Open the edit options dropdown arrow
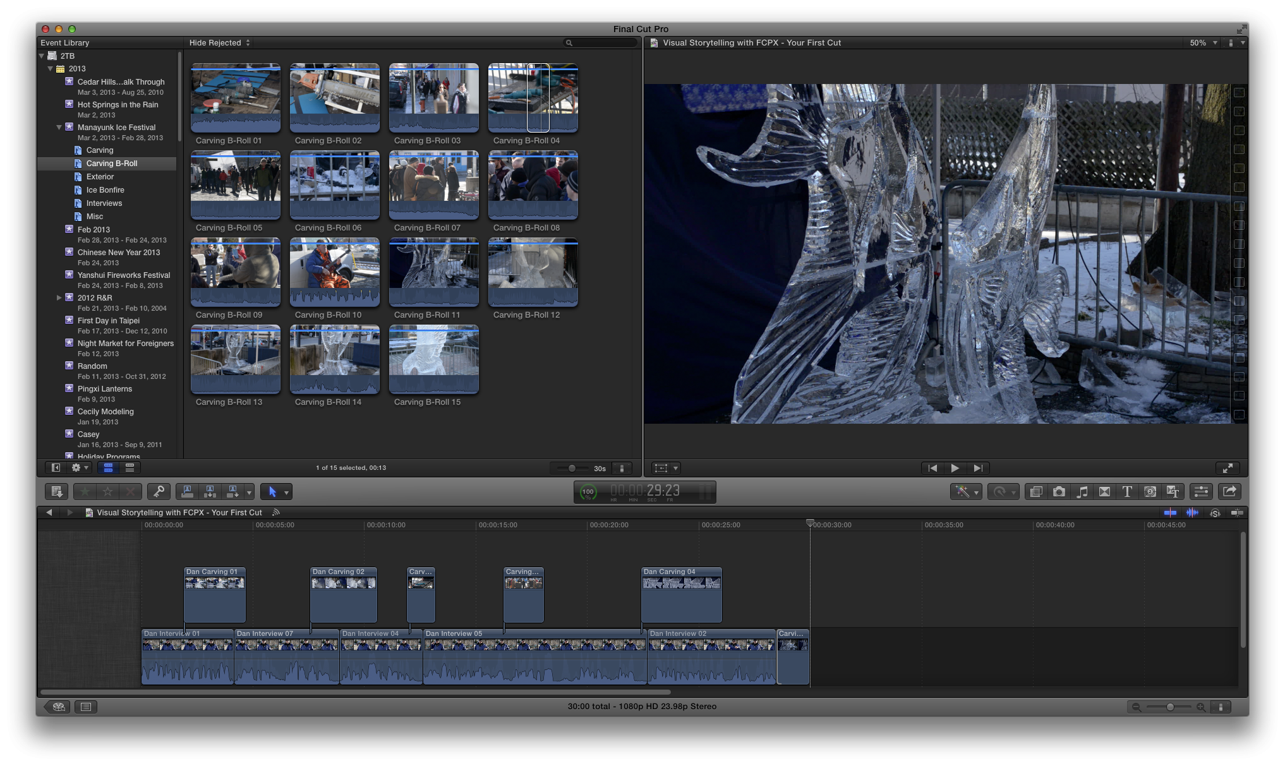The height and width of the screenshot is (766, 1285). coord(250,492)
